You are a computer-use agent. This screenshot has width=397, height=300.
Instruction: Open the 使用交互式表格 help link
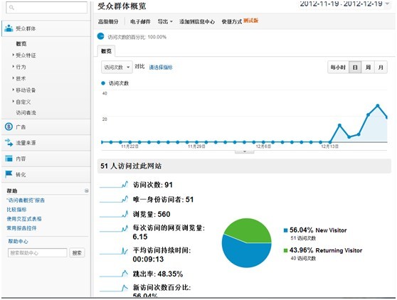coord(24,219)
